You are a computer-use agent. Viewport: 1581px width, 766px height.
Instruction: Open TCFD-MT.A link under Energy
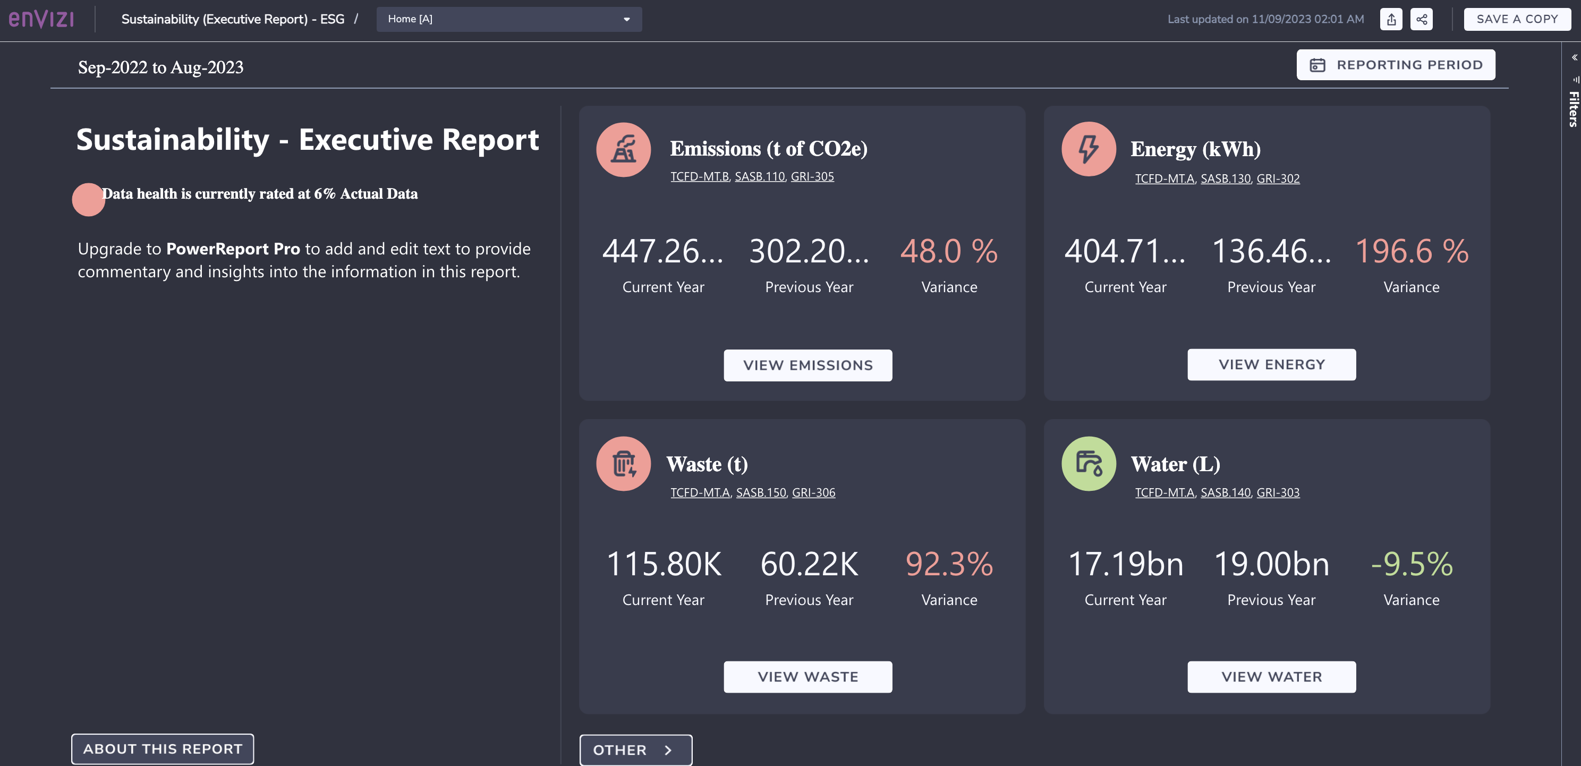coord(1164,178)
